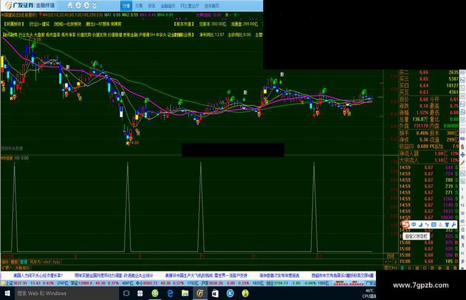Toggle the moon half-width icon on IME bar
Viewport: 466px width, 300px height.
point(420,225)
